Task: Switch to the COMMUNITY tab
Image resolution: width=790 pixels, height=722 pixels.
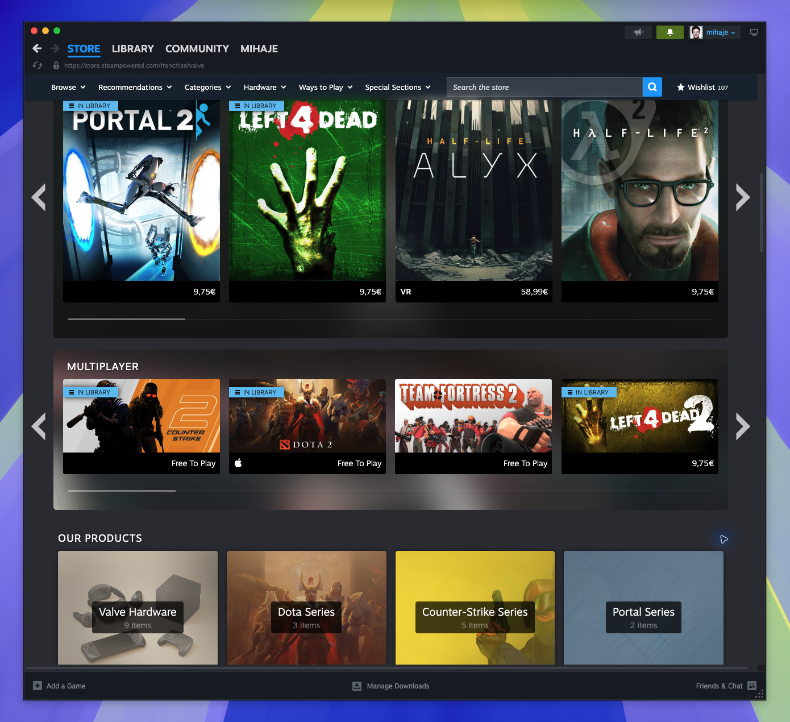Action: coord(197,49)
